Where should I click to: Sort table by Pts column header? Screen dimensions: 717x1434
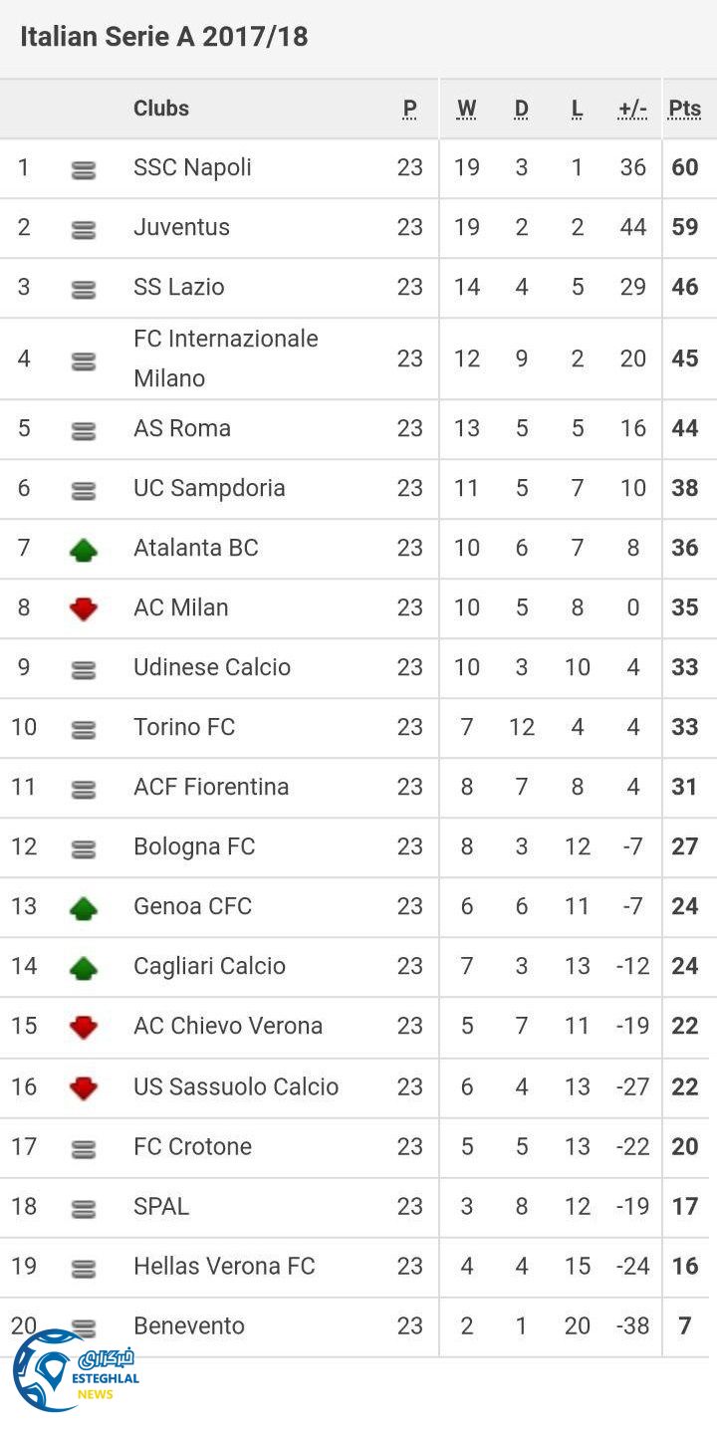[x=684, y=109]
